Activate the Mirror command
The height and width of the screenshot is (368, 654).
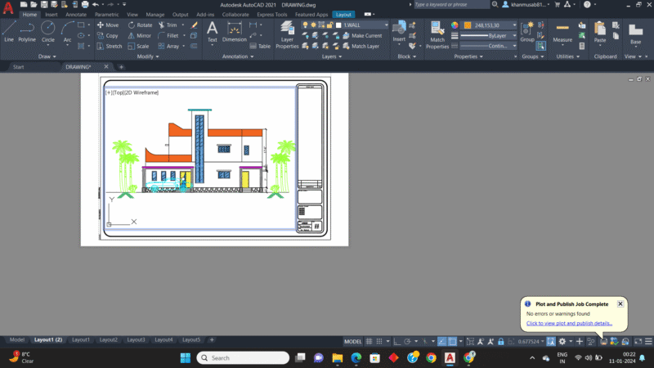[139, 36]
